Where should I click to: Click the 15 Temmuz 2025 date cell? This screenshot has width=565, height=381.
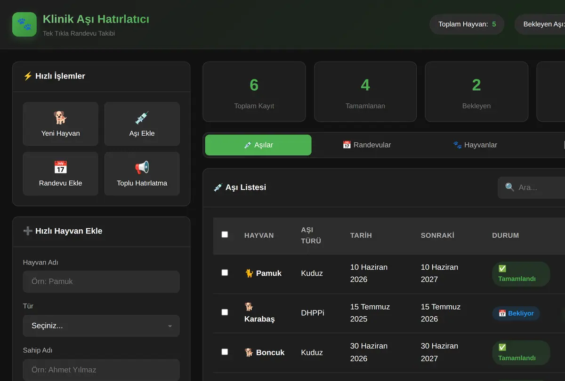tap(370, 313)
